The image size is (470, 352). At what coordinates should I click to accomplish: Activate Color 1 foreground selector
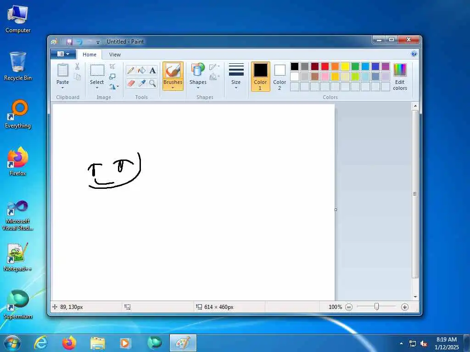pos(261,77)
